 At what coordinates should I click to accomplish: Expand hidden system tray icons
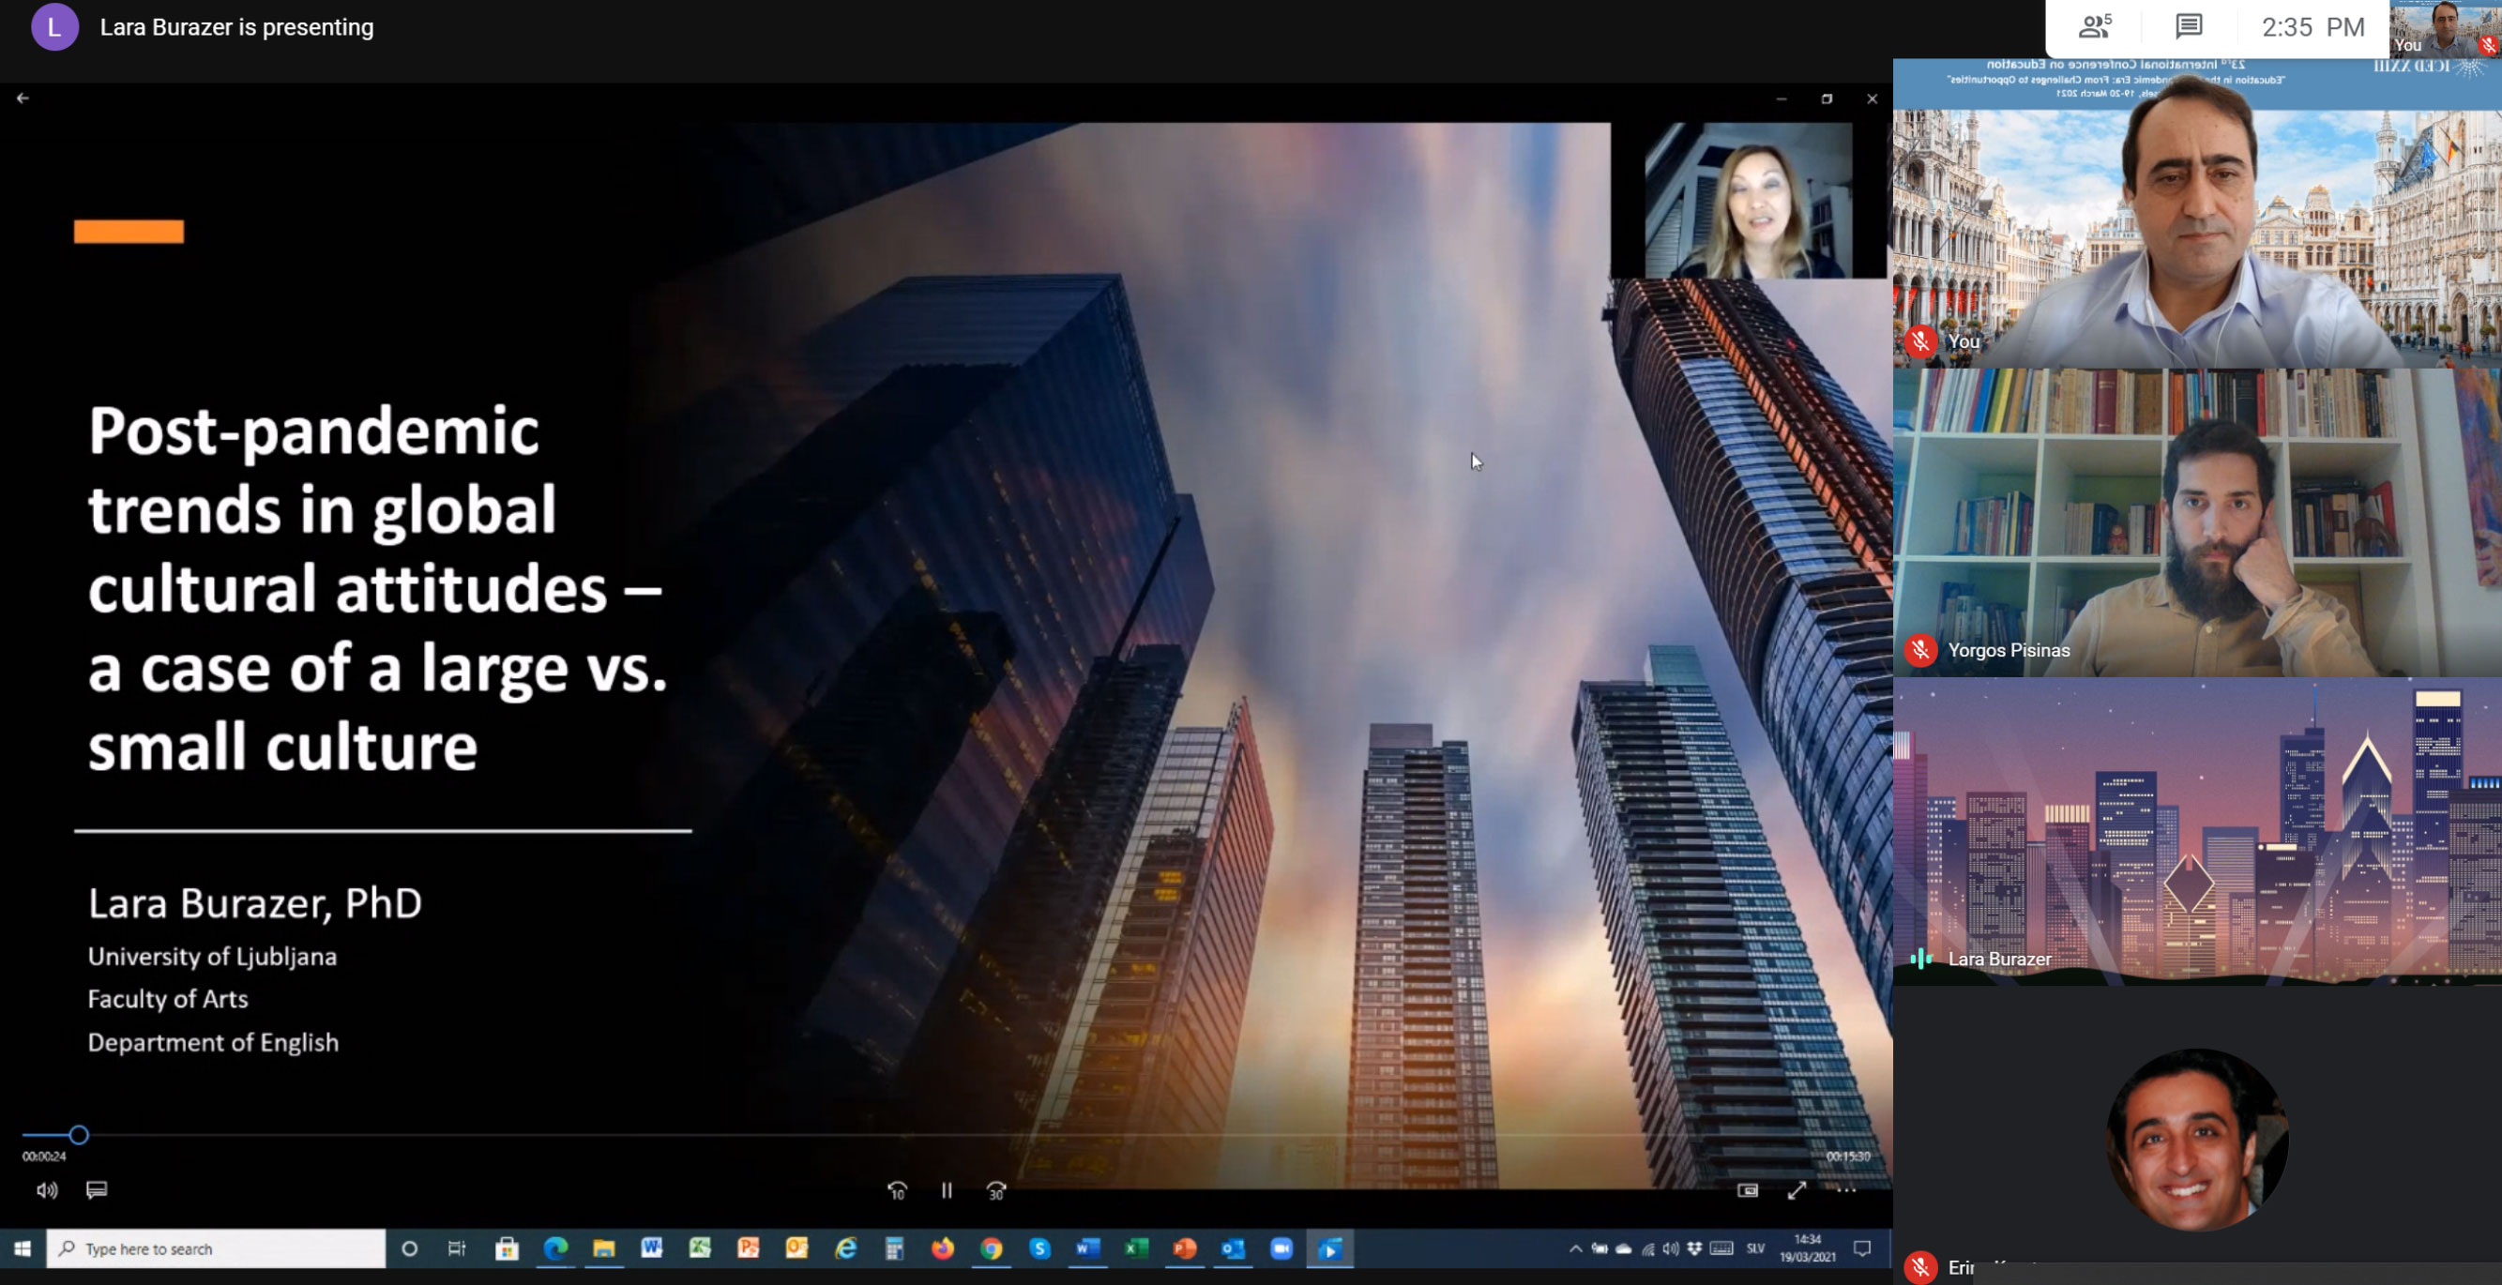click(x=1574, y=1249)
